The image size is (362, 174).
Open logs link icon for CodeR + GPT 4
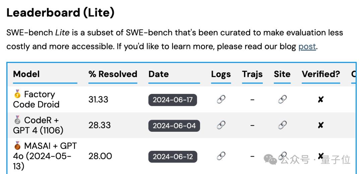point(221,125)
